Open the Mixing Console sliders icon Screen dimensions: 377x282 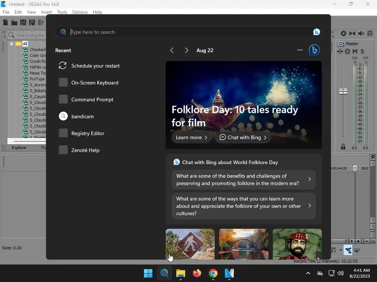point(370,33)
